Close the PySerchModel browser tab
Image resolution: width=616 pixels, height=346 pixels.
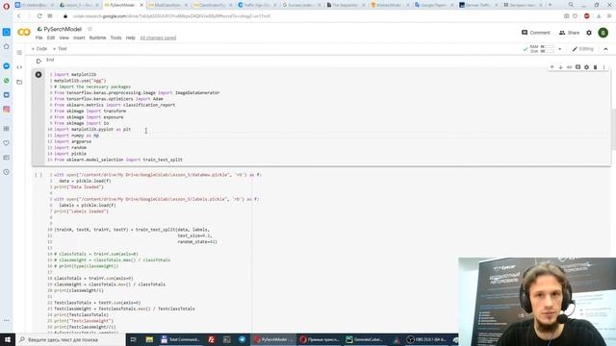tap(141, 5)
